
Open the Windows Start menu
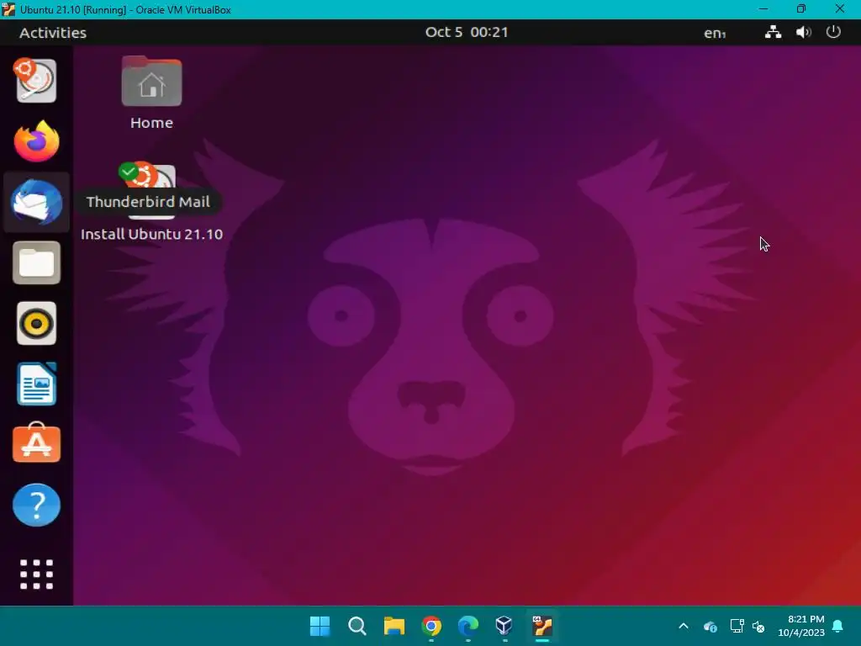(x=320, y=625)
